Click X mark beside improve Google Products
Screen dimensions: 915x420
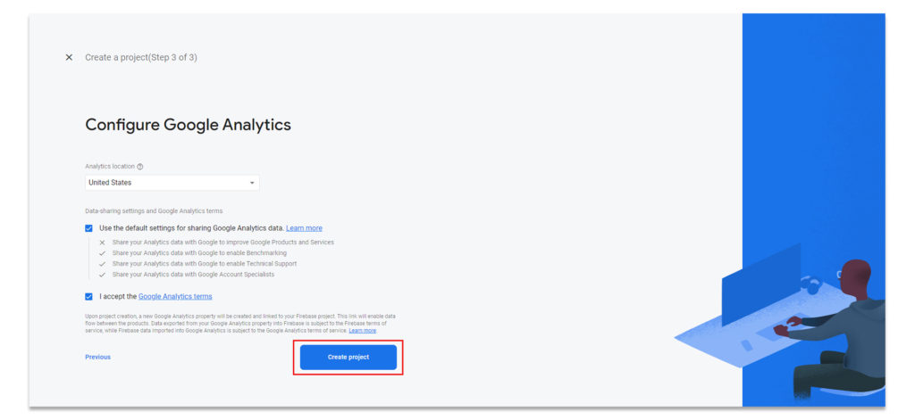(102, 243)
